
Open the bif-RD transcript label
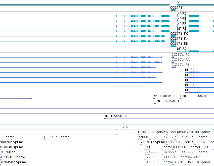(x=182, y=14)
